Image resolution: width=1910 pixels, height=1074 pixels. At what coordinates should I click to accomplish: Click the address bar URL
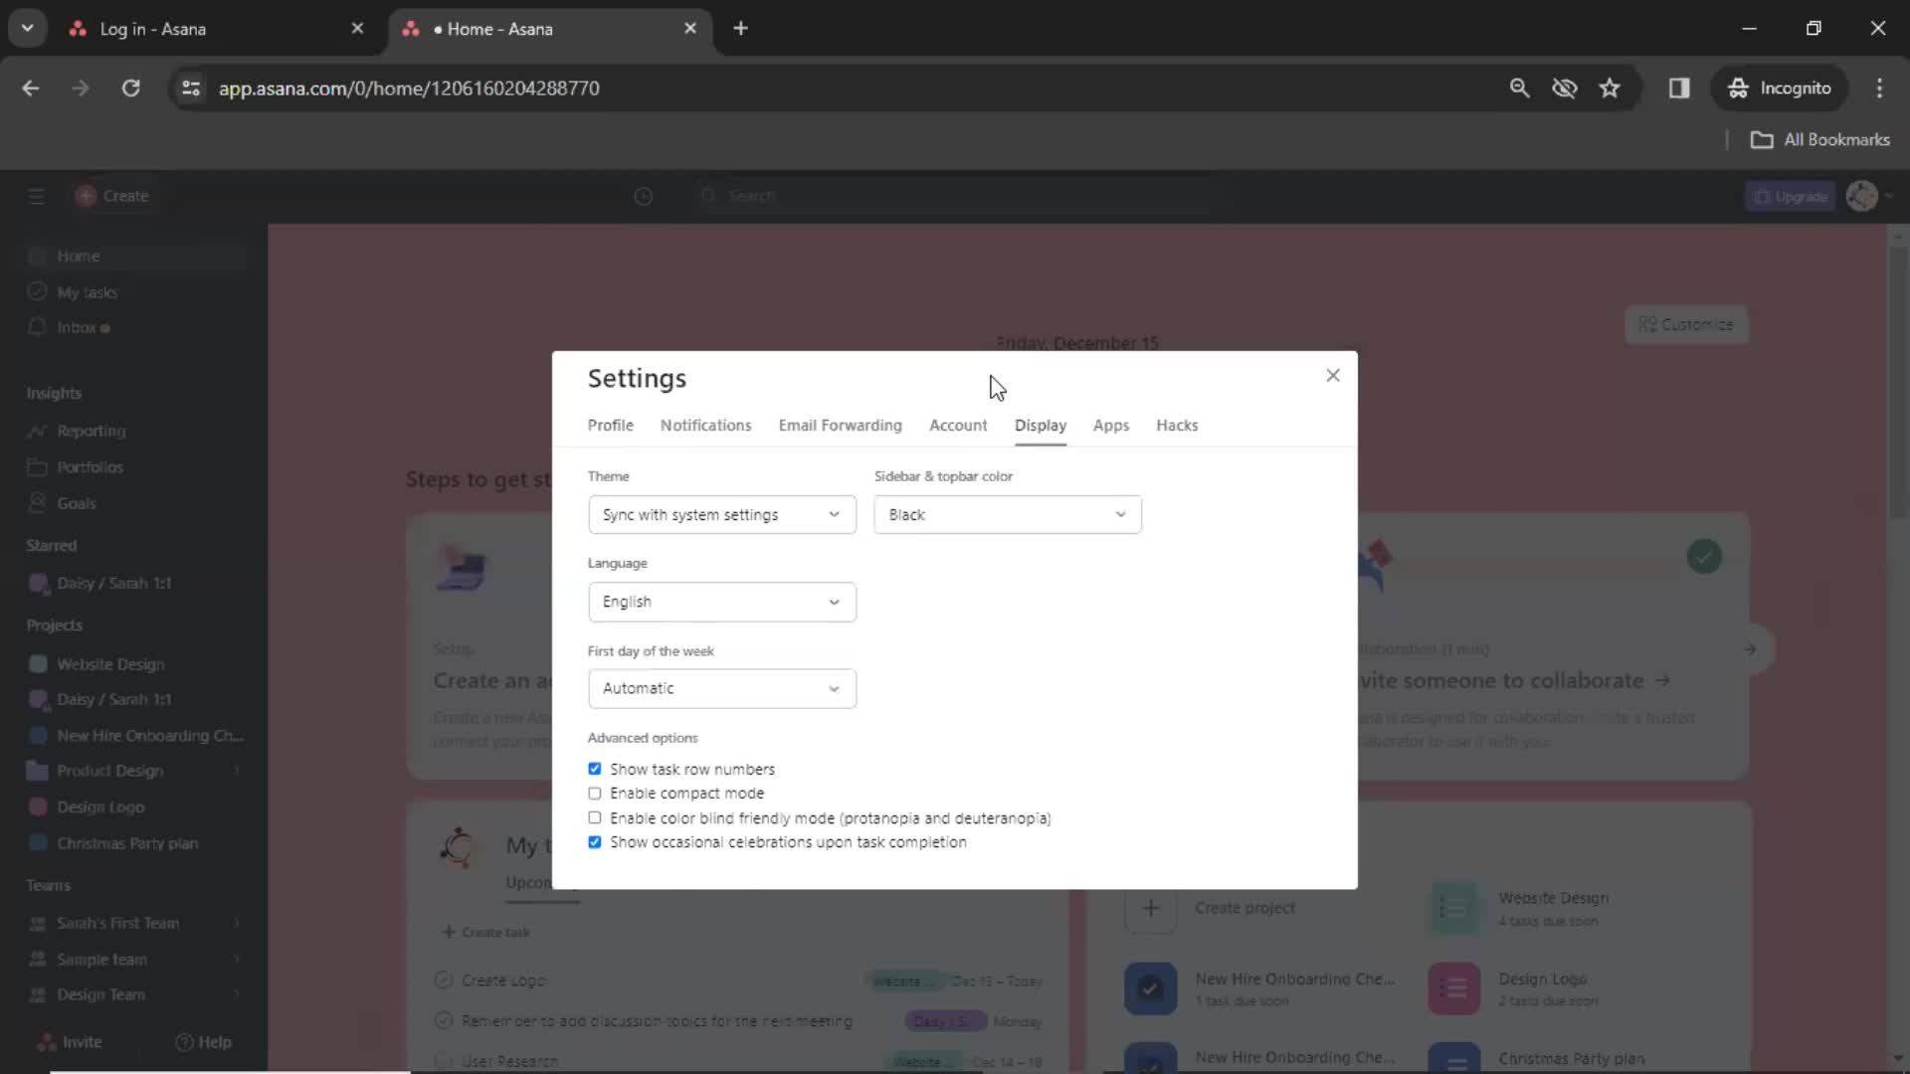pyautogui.click(x=409, y=88)
